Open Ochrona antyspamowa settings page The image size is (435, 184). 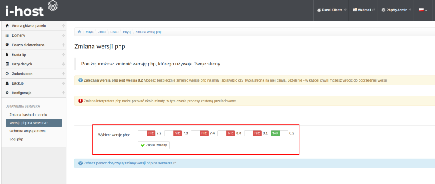[28, 131]
